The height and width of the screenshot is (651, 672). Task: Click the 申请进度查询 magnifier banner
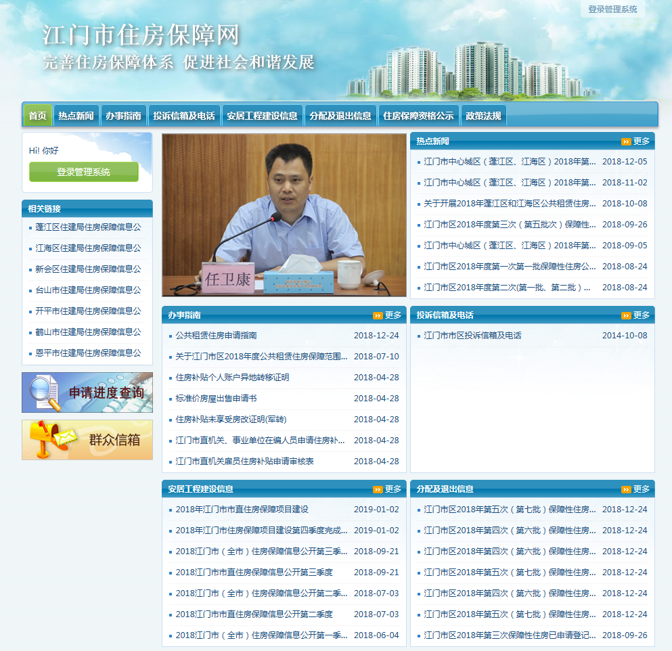(x=87, y=392)
